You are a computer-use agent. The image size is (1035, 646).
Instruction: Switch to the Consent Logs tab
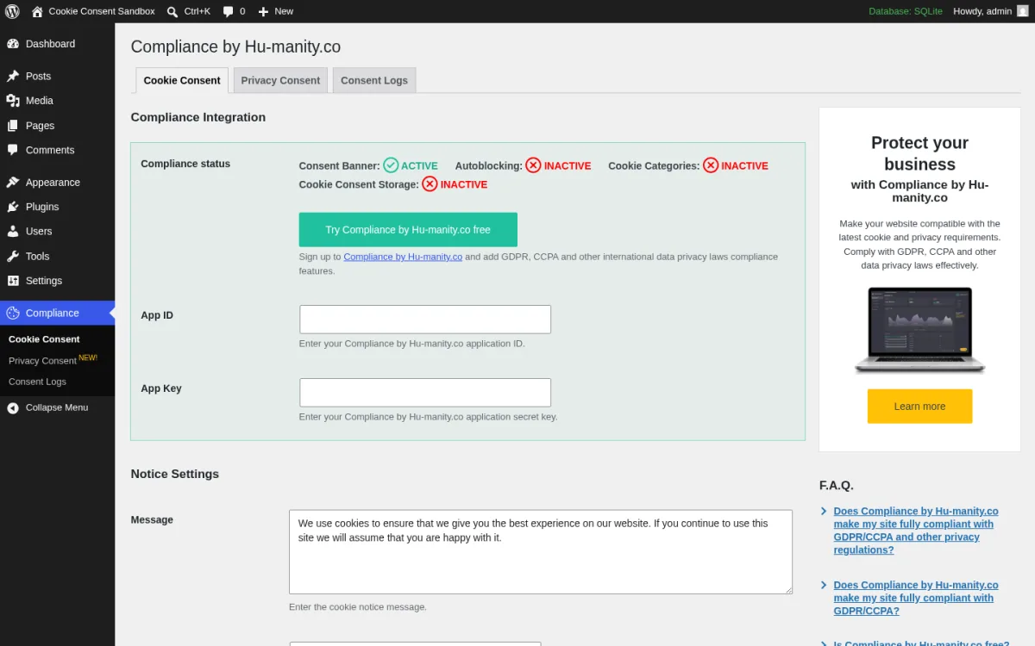[374, 80]
